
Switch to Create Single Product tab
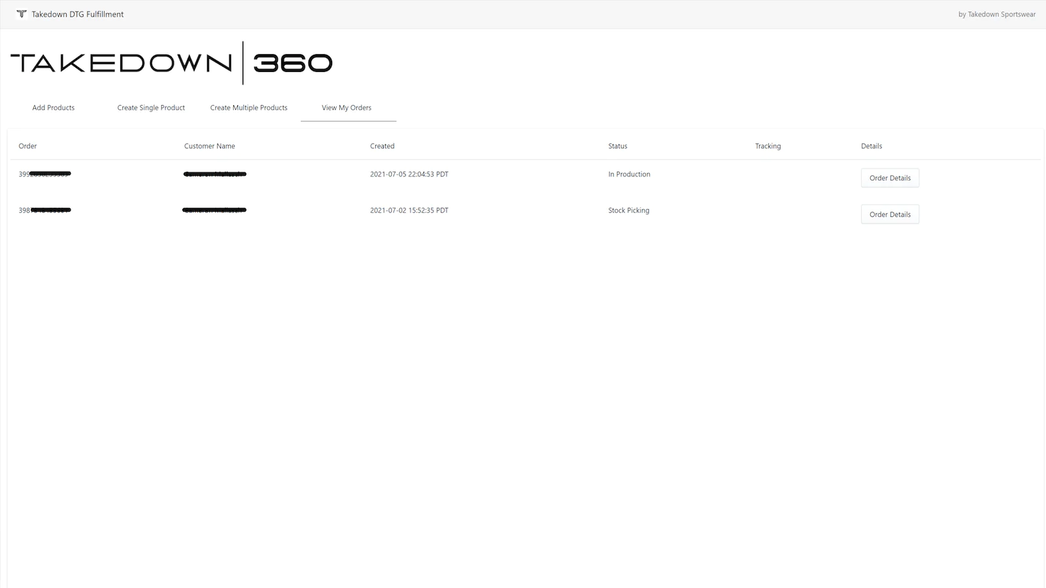click(x=151, y=107)
